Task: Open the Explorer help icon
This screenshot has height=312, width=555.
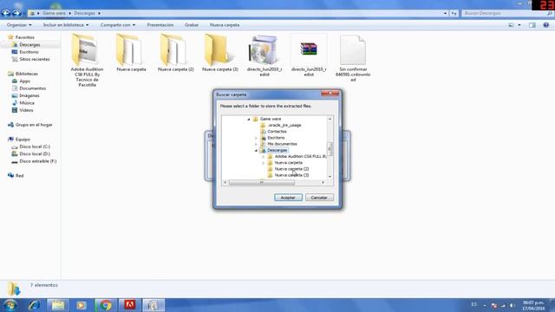Action: 546,25
